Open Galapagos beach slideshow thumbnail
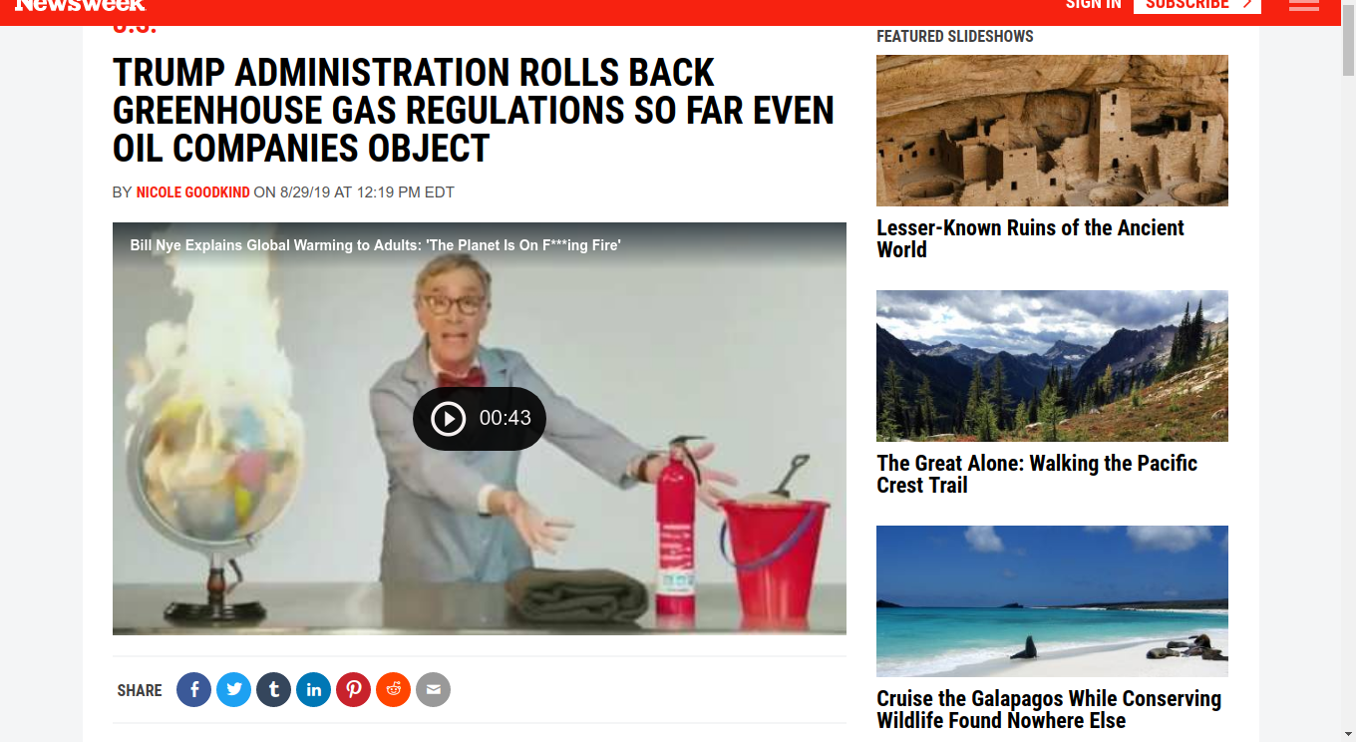This screenshot has width=1356, height=742. coord(1052,601)
